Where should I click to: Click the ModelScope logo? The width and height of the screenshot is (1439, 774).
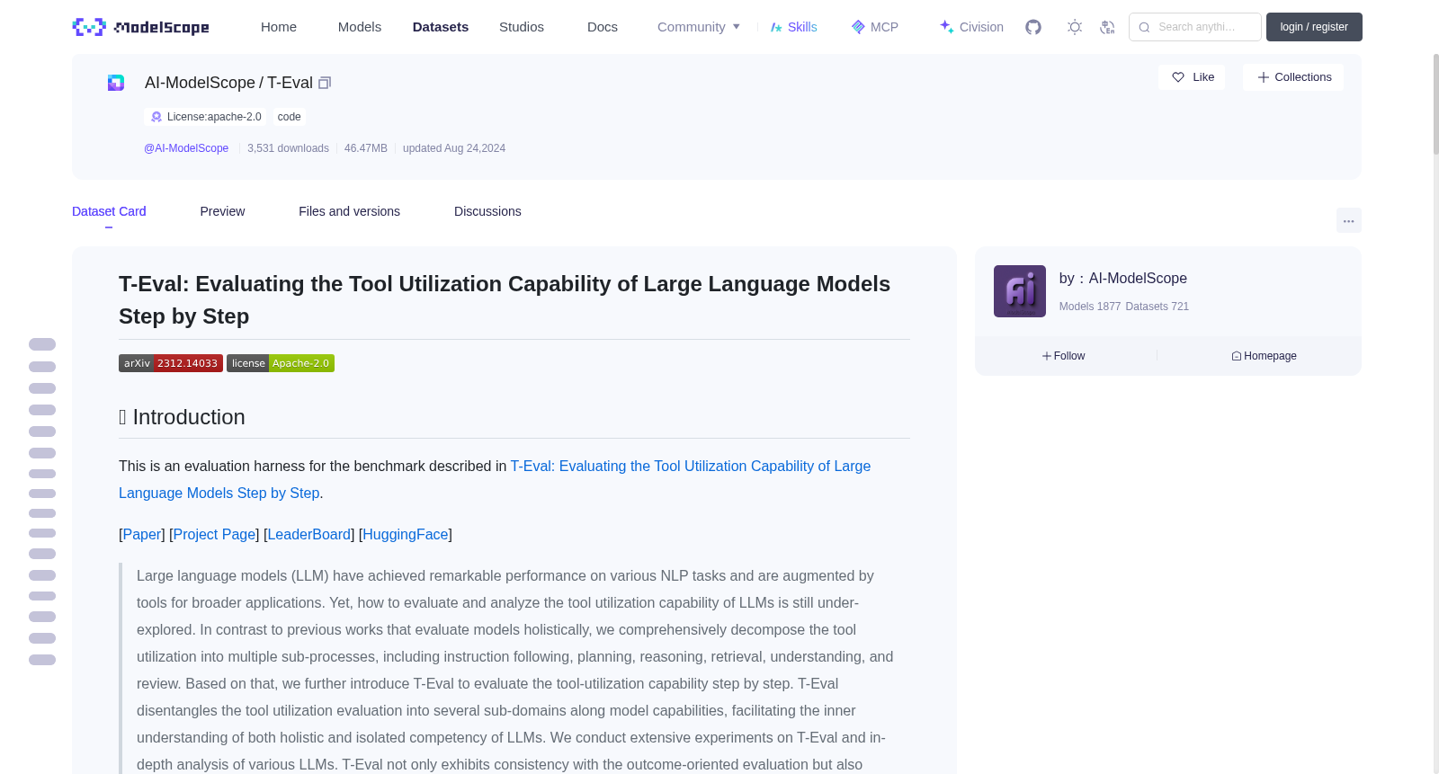140,27
